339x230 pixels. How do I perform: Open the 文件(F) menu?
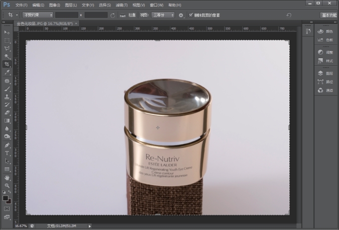point(21,5)
